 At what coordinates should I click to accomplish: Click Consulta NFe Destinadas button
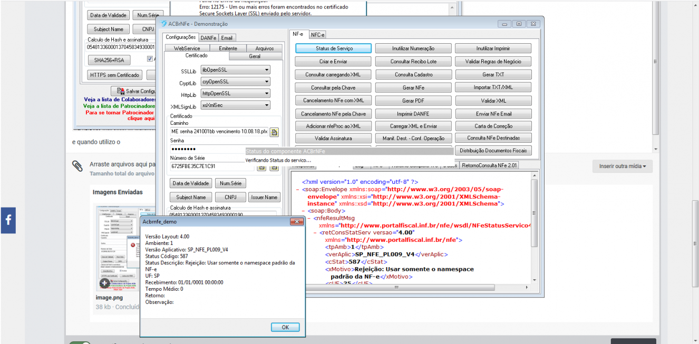point(493,138)
